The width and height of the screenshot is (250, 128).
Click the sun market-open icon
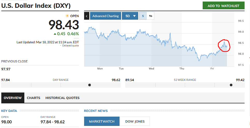click(x=67, y=16)
